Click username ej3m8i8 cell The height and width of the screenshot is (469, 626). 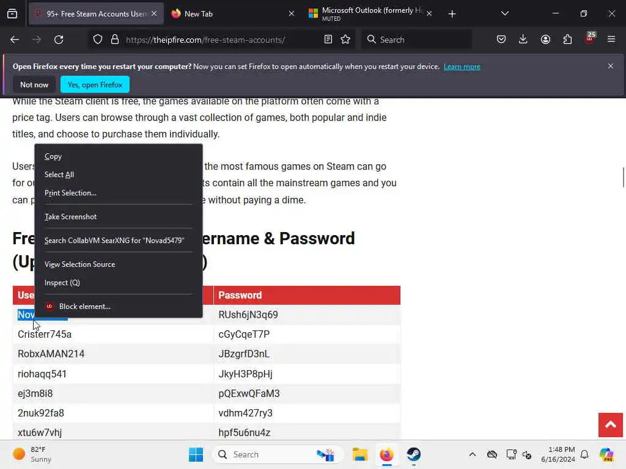click(113, 393)
